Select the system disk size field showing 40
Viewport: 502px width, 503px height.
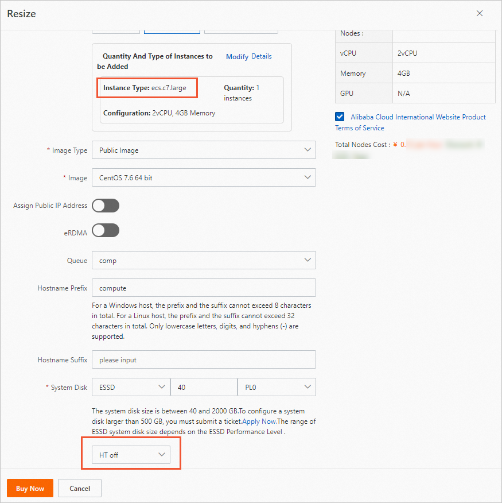[x=204, y=387]
